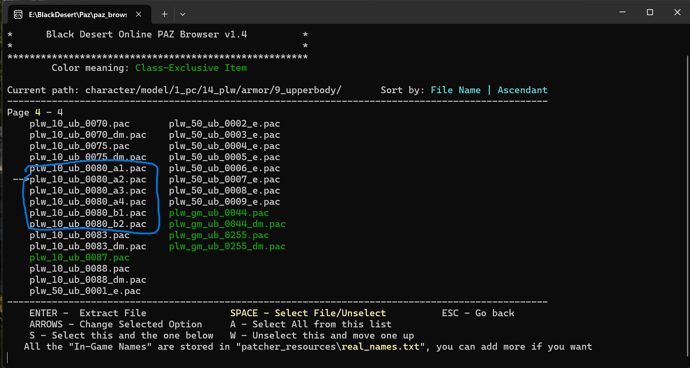Click the current path text
Image resolution: width=690 pixels, height=368 pixels.
pos(213,90)
